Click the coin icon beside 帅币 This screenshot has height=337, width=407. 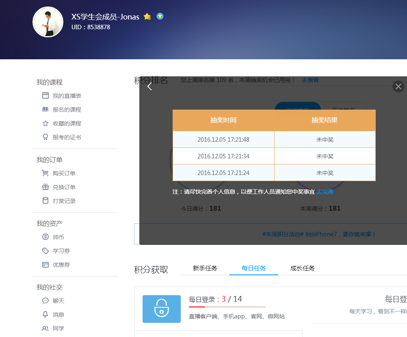pyautogui.click(x=45, y=237)
